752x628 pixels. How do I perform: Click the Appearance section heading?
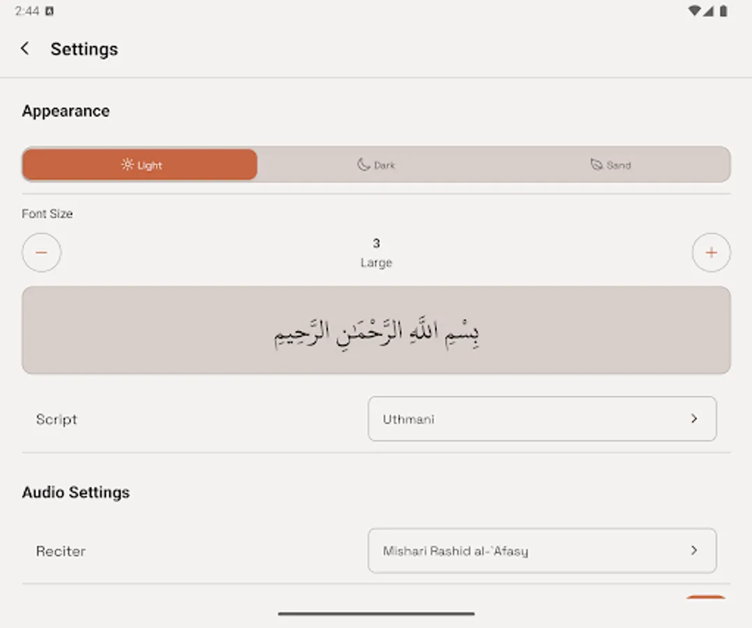coord(66,111)
